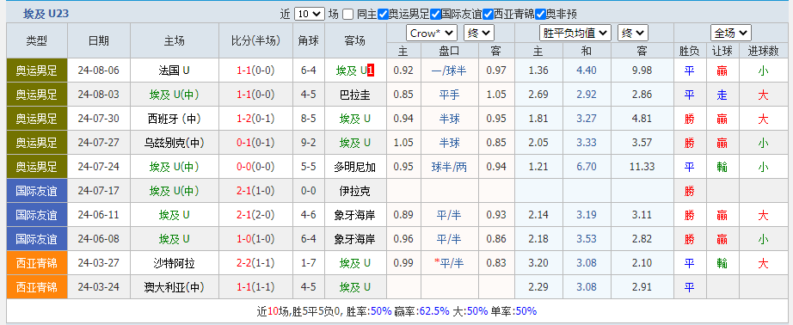The height and width of the screenshot is (325, 793).
Task: Select the 进球数 column header
Action: click(763, 51)
